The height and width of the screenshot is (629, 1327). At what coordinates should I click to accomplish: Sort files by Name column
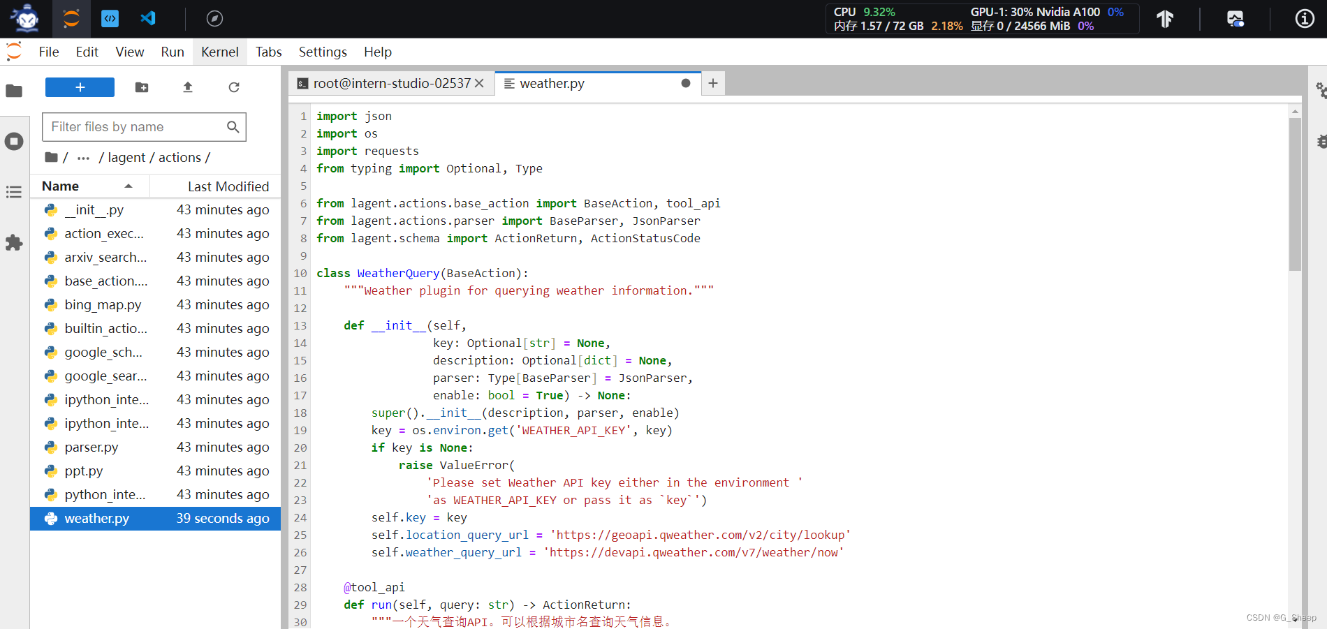click(x=89, y=186)
